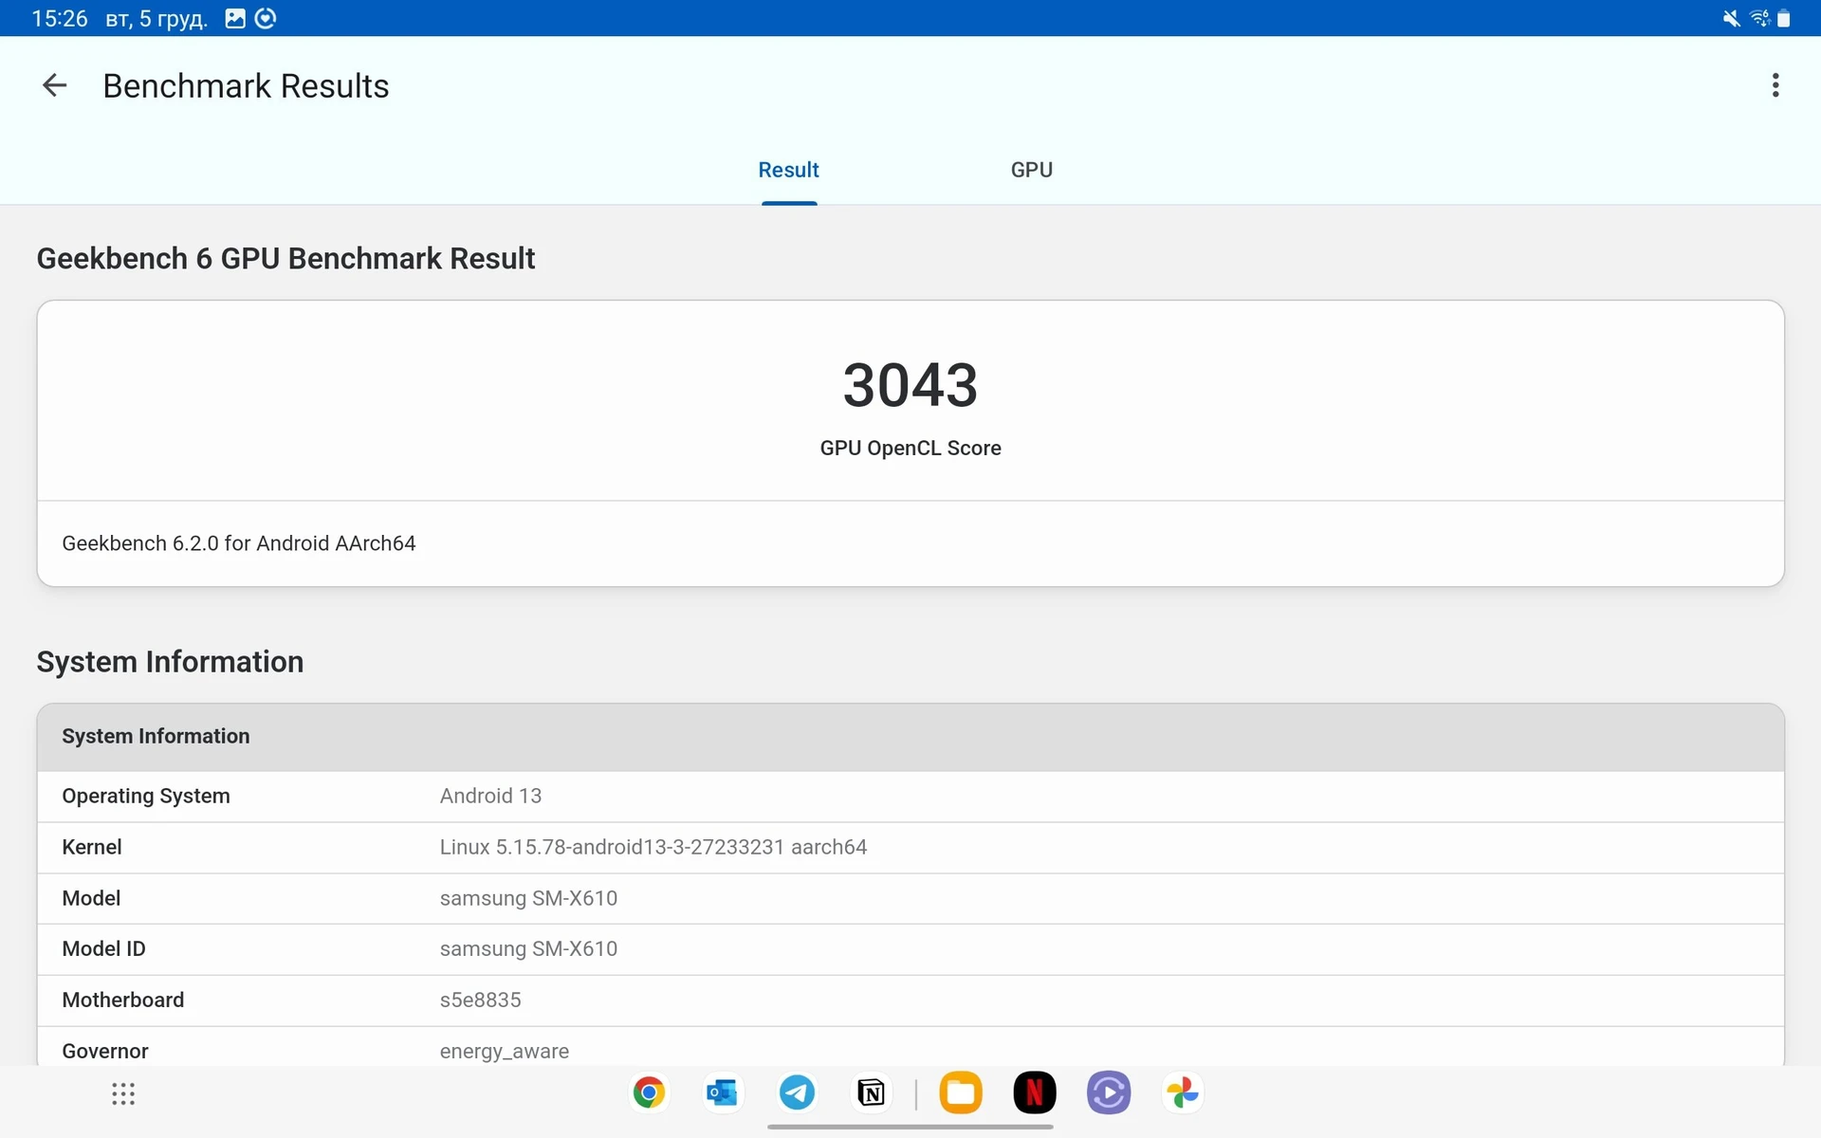Tap the circular sync notification icon
Viewport: 1821px width, 1138px height.
tap(266, 19)
